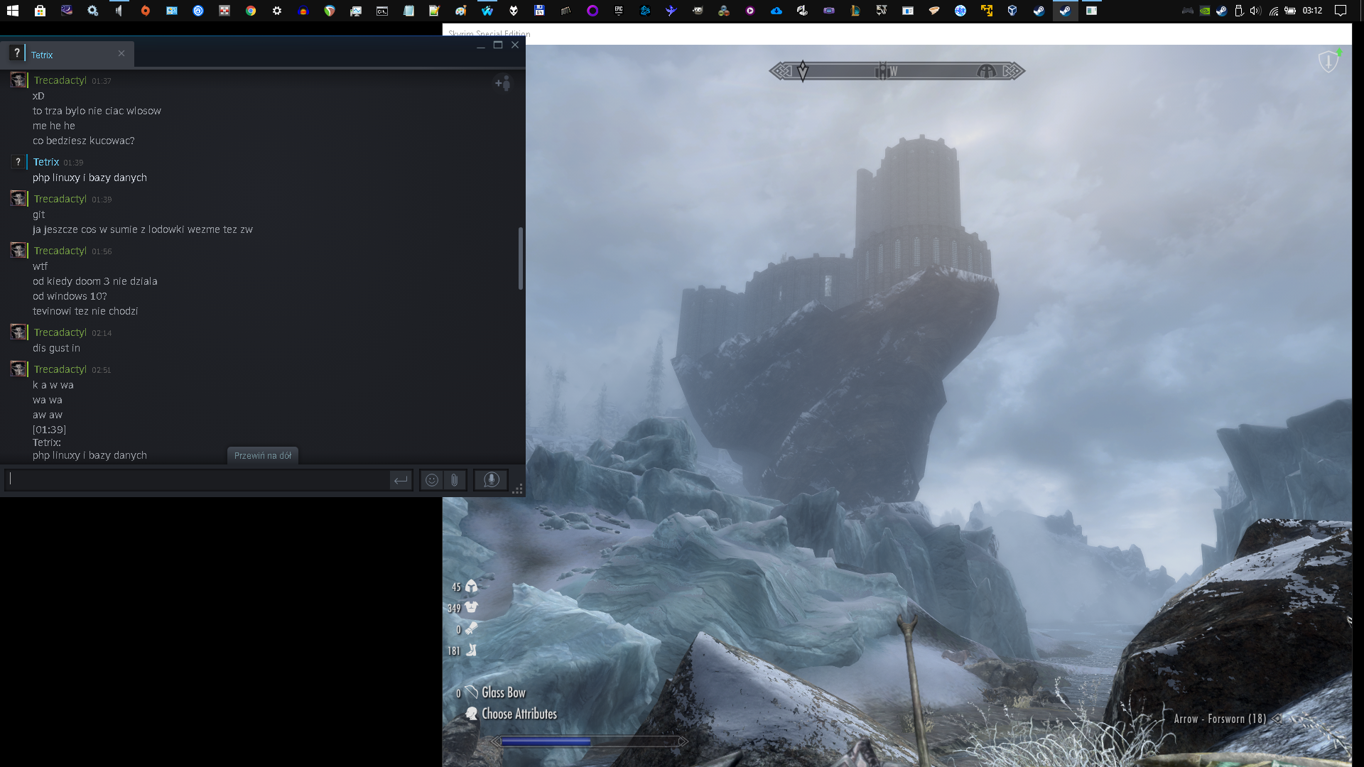Viewport: 1364px width, 767px height.
Task: Click the Przewiń na dół button
Action: tap(263, 455)
